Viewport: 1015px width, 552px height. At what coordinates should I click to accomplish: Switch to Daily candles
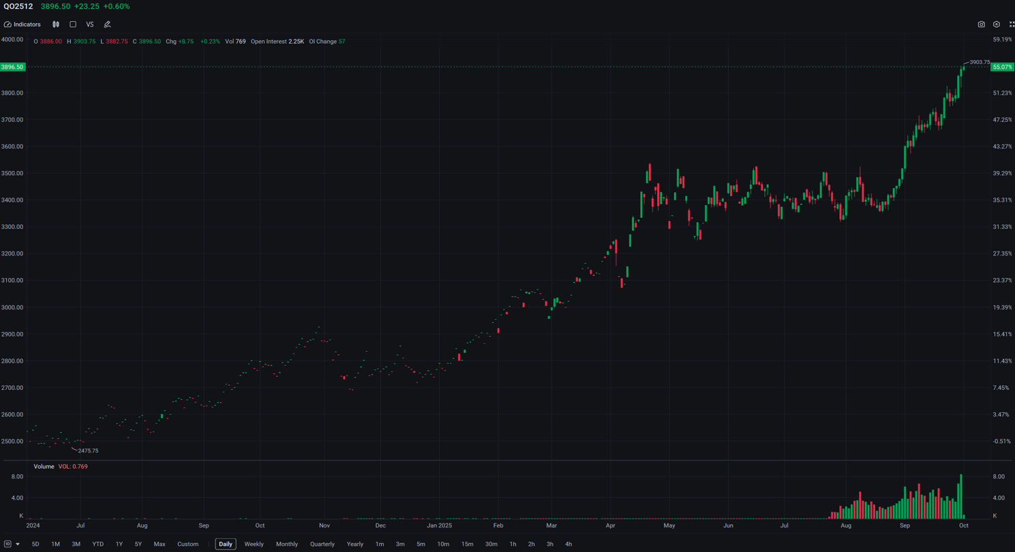(x=226, y=545)
